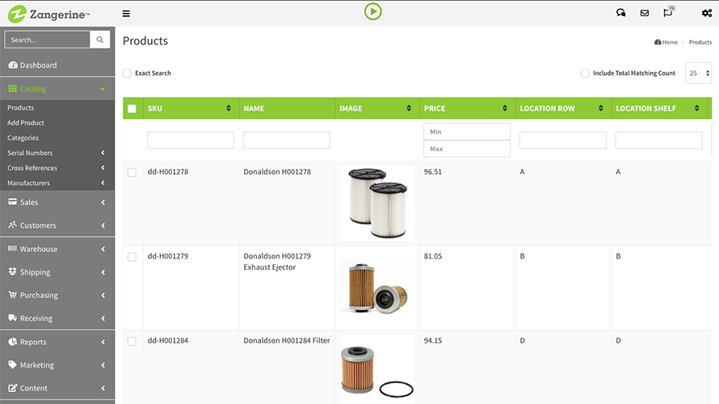
Task: Open the chat bubbles icon
Action: (621, 13)
